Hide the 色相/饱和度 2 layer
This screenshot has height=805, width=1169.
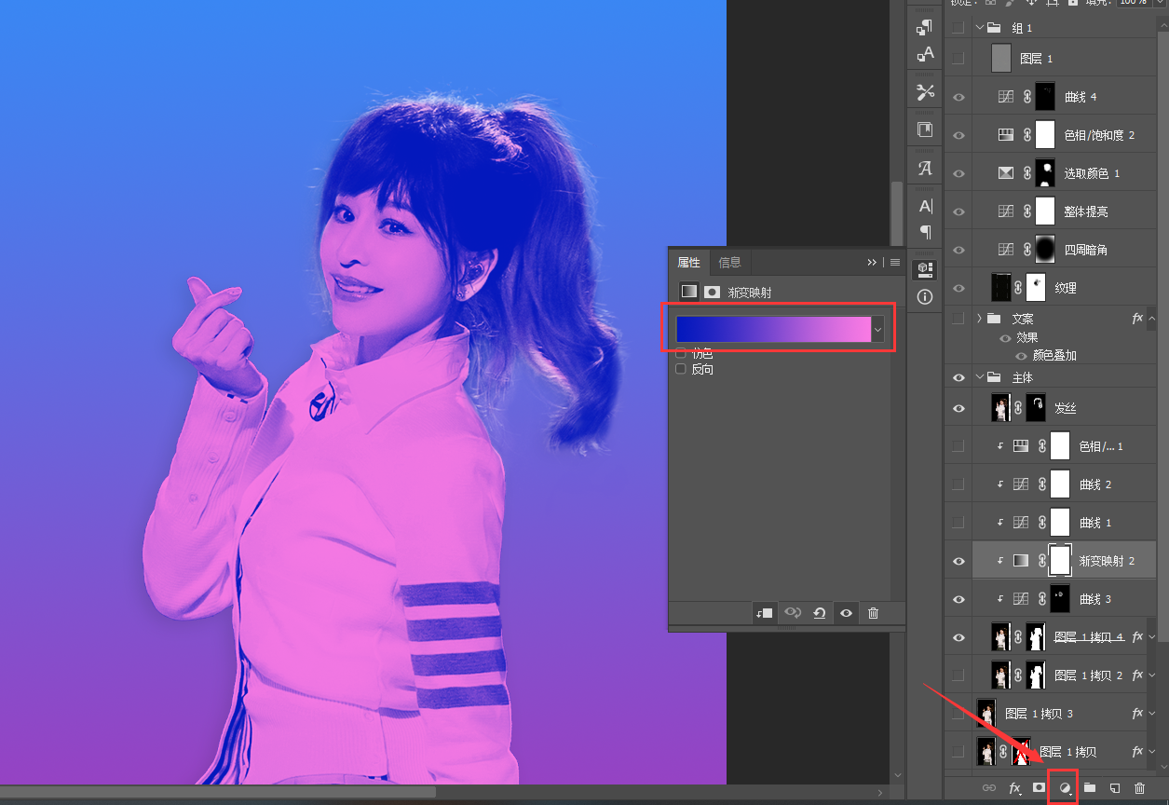click(958, 135)
